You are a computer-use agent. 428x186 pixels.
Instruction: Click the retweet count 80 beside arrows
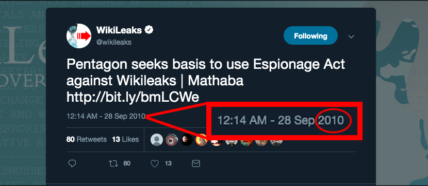click(x=127, y=163)
